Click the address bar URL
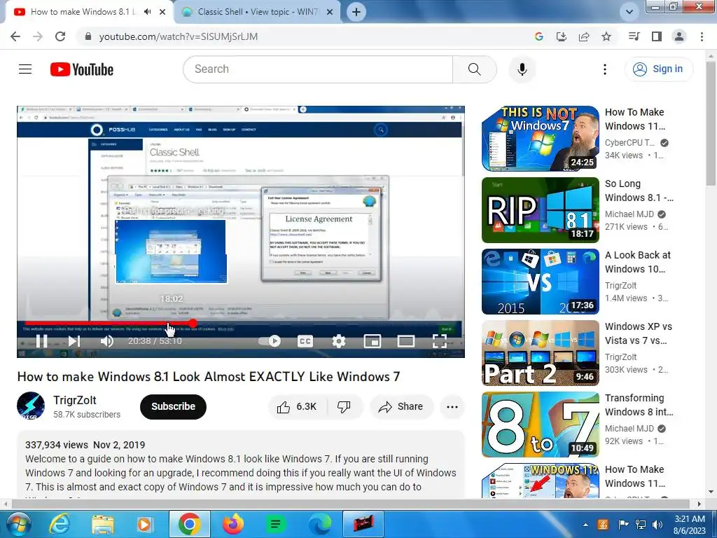The image size is (717, 538). pyautogui.click(x=179, y=36)
